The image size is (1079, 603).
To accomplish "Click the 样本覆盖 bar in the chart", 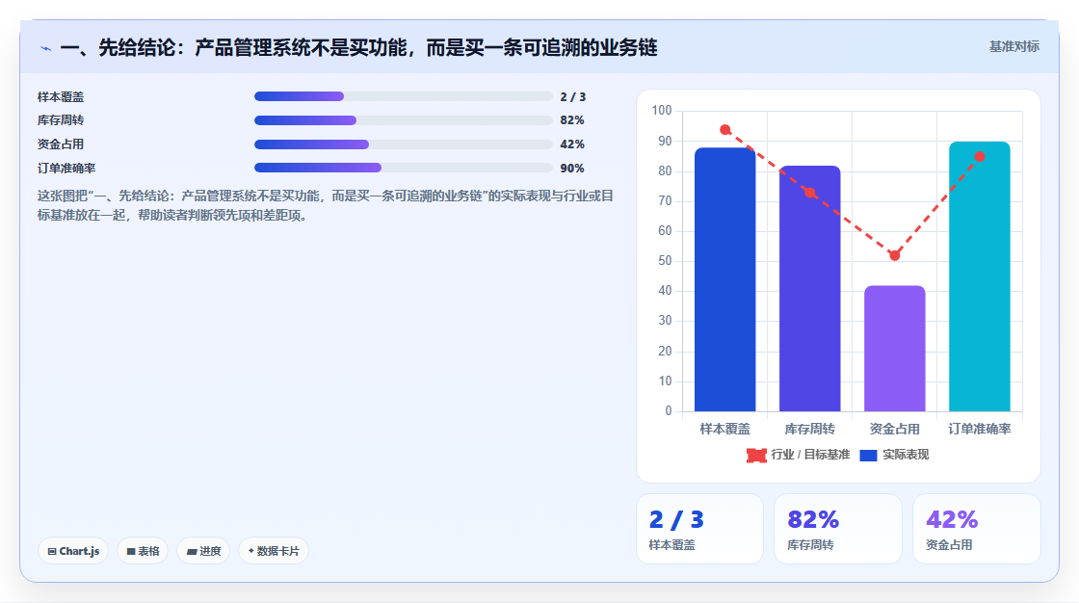I will pyautogui.click(x=724, y=279).
